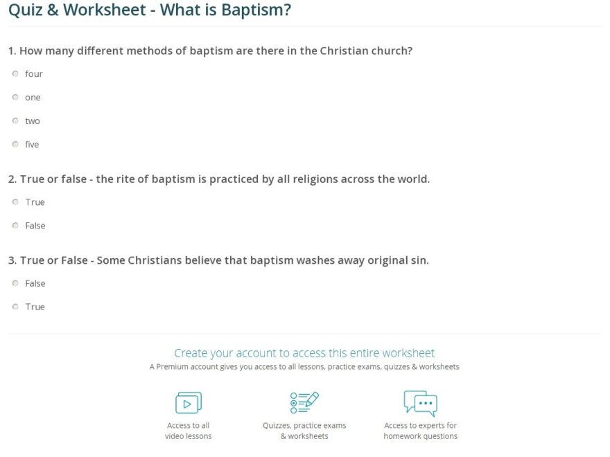Click "Quizzes, practice exams & worksheets" label
610x457 pixels.
point(304,430)
